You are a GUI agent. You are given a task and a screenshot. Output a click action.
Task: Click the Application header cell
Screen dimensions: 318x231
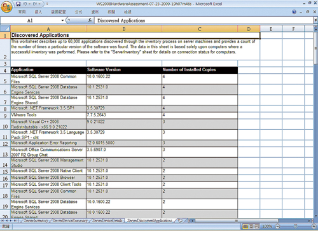point(48,70)
